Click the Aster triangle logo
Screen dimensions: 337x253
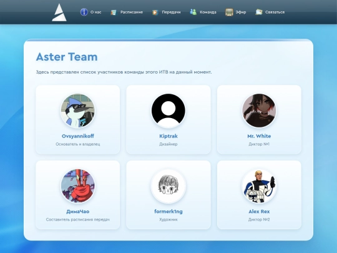click(59, 12)
